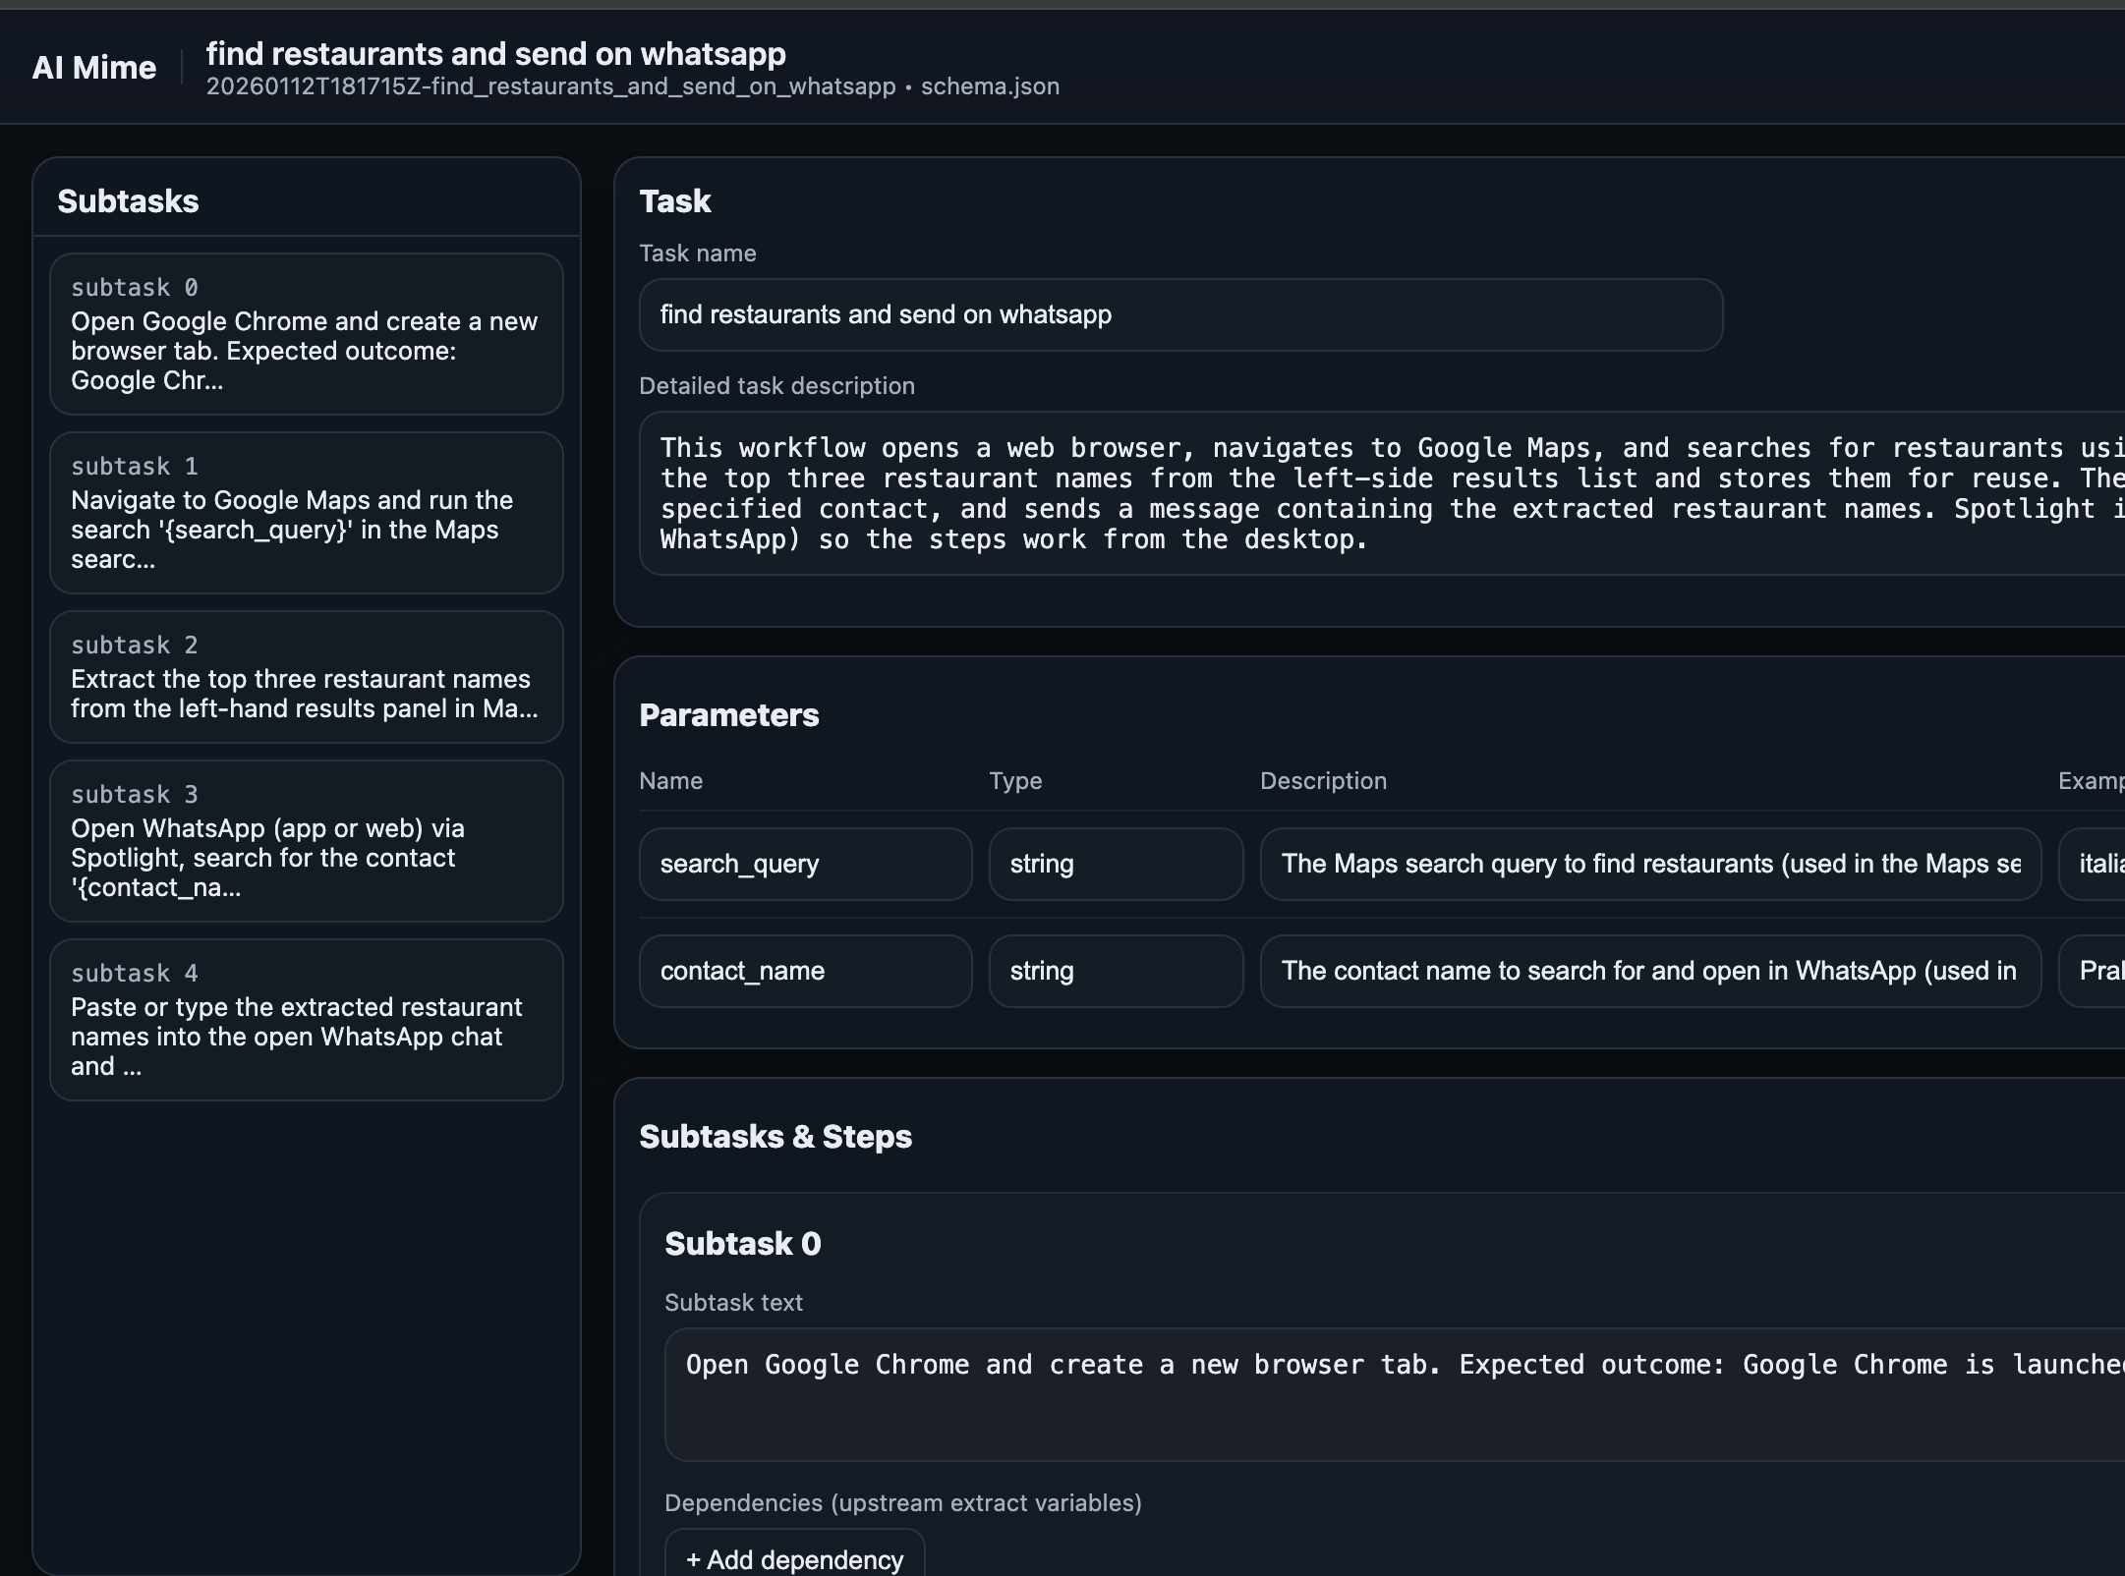This screenshot has height=1576, width=2125.
Task: Select subtask 0 card in sidebar
Action: coord(306,334)
